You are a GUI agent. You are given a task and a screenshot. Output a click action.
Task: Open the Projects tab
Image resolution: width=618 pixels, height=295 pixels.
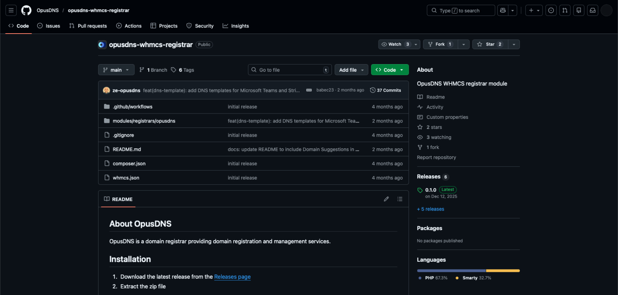point(164,26)
